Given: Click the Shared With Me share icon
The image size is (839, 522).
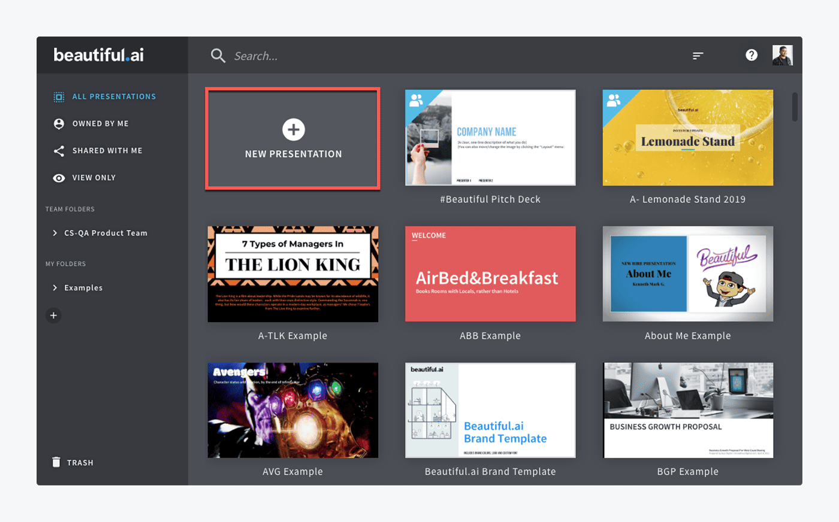Looking at the screenshot, I should [x=59, y=151].
